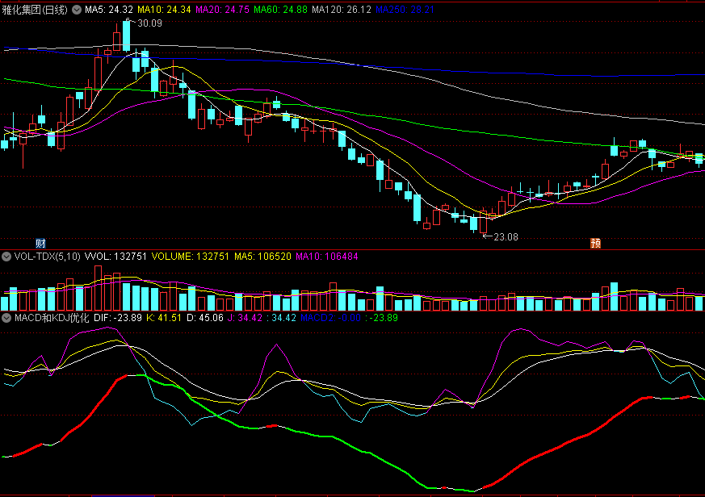Click the orange 预 forecast marker
This screenshot has height=497, width=705.
pos(596,244)
